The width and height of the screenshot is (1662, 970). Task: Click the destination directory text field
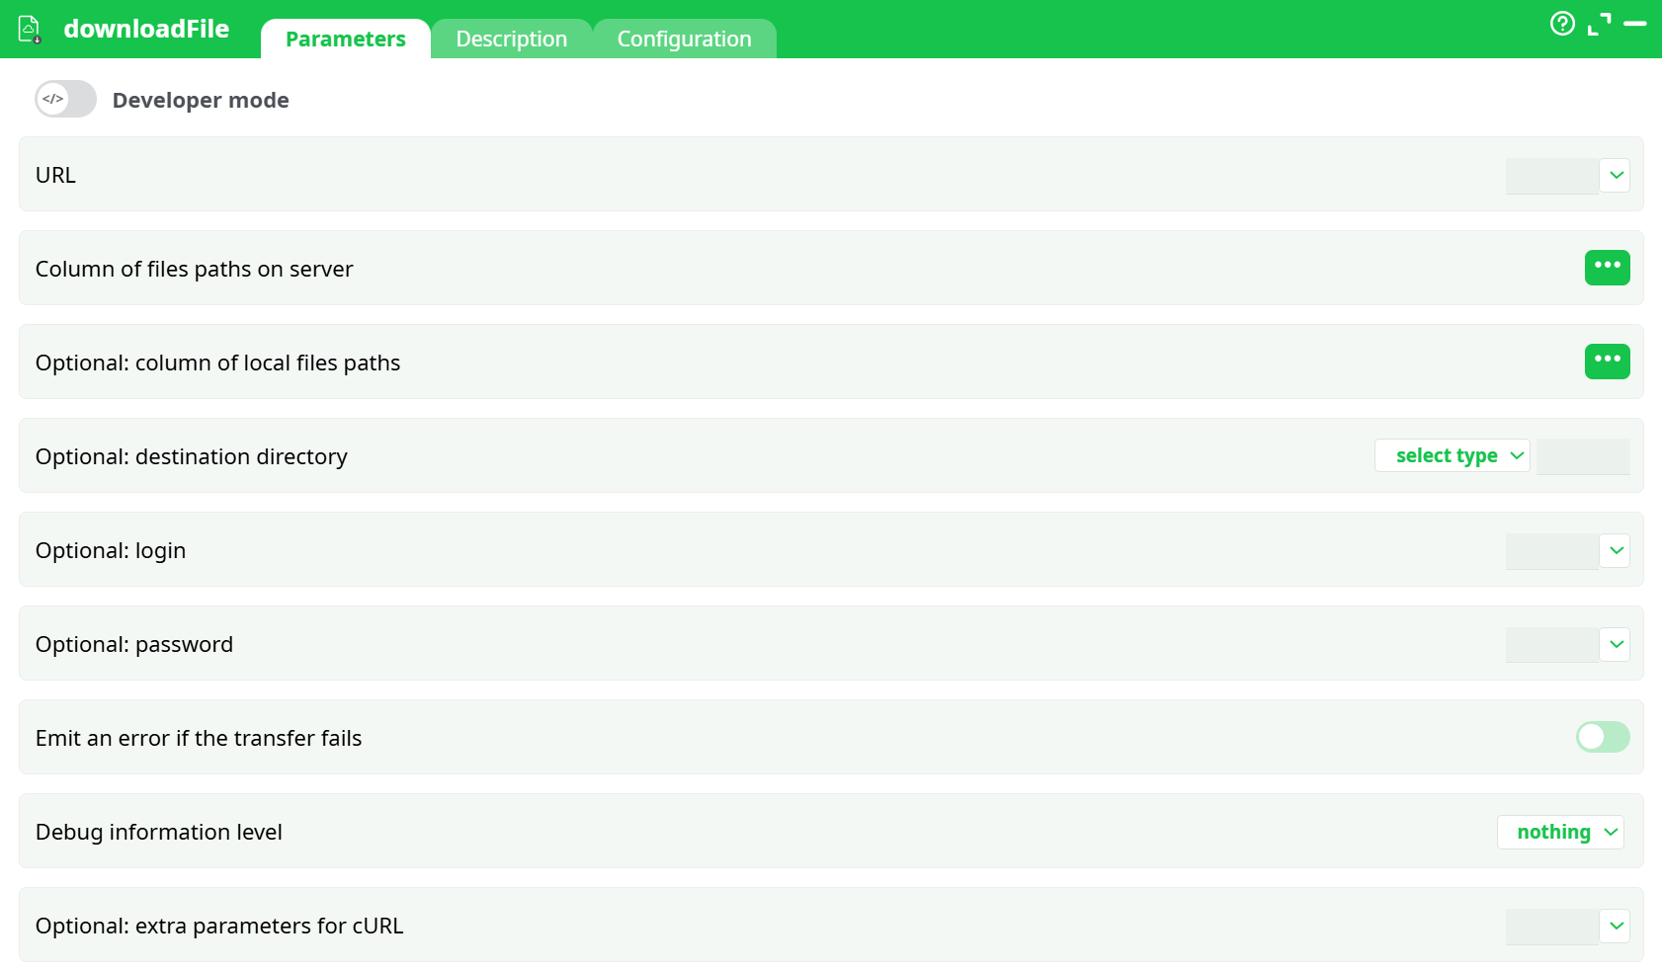coord(1583,455)
